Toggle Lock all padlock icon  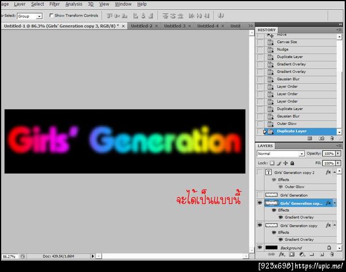coord(292,163)
